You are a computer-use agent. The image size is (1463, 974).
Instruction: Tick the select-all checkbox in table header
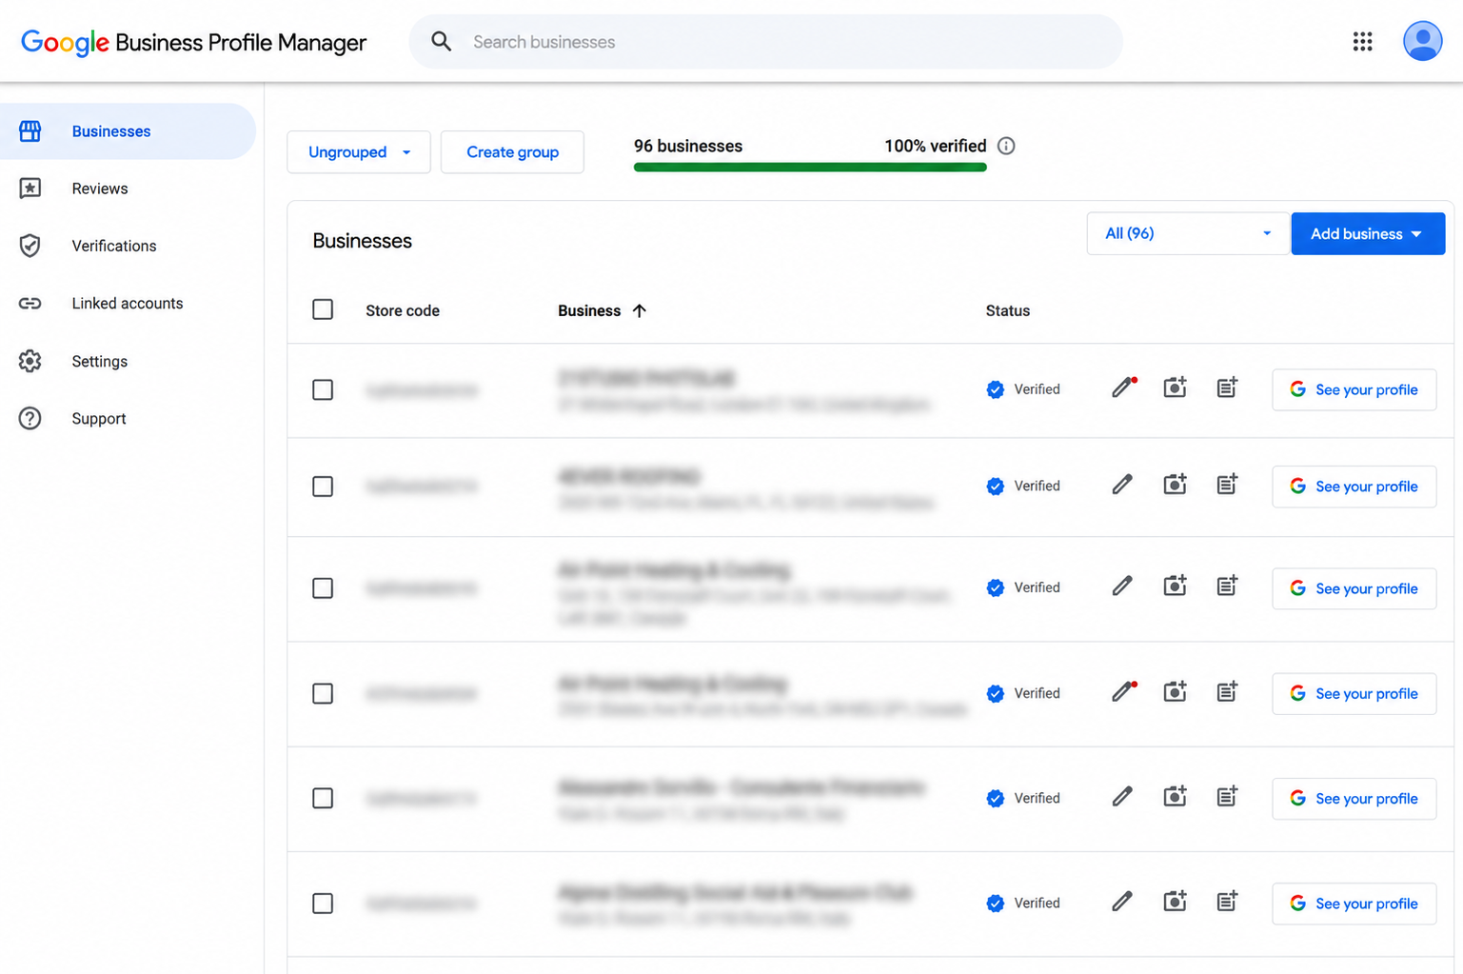coord(323,309)
